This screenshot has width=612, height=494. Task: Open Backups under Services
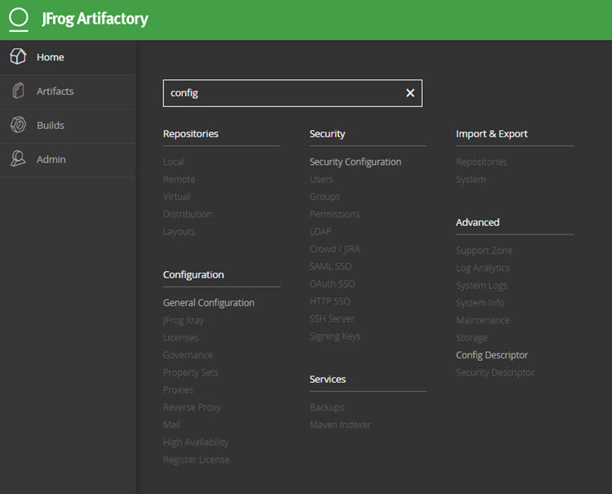326,407
